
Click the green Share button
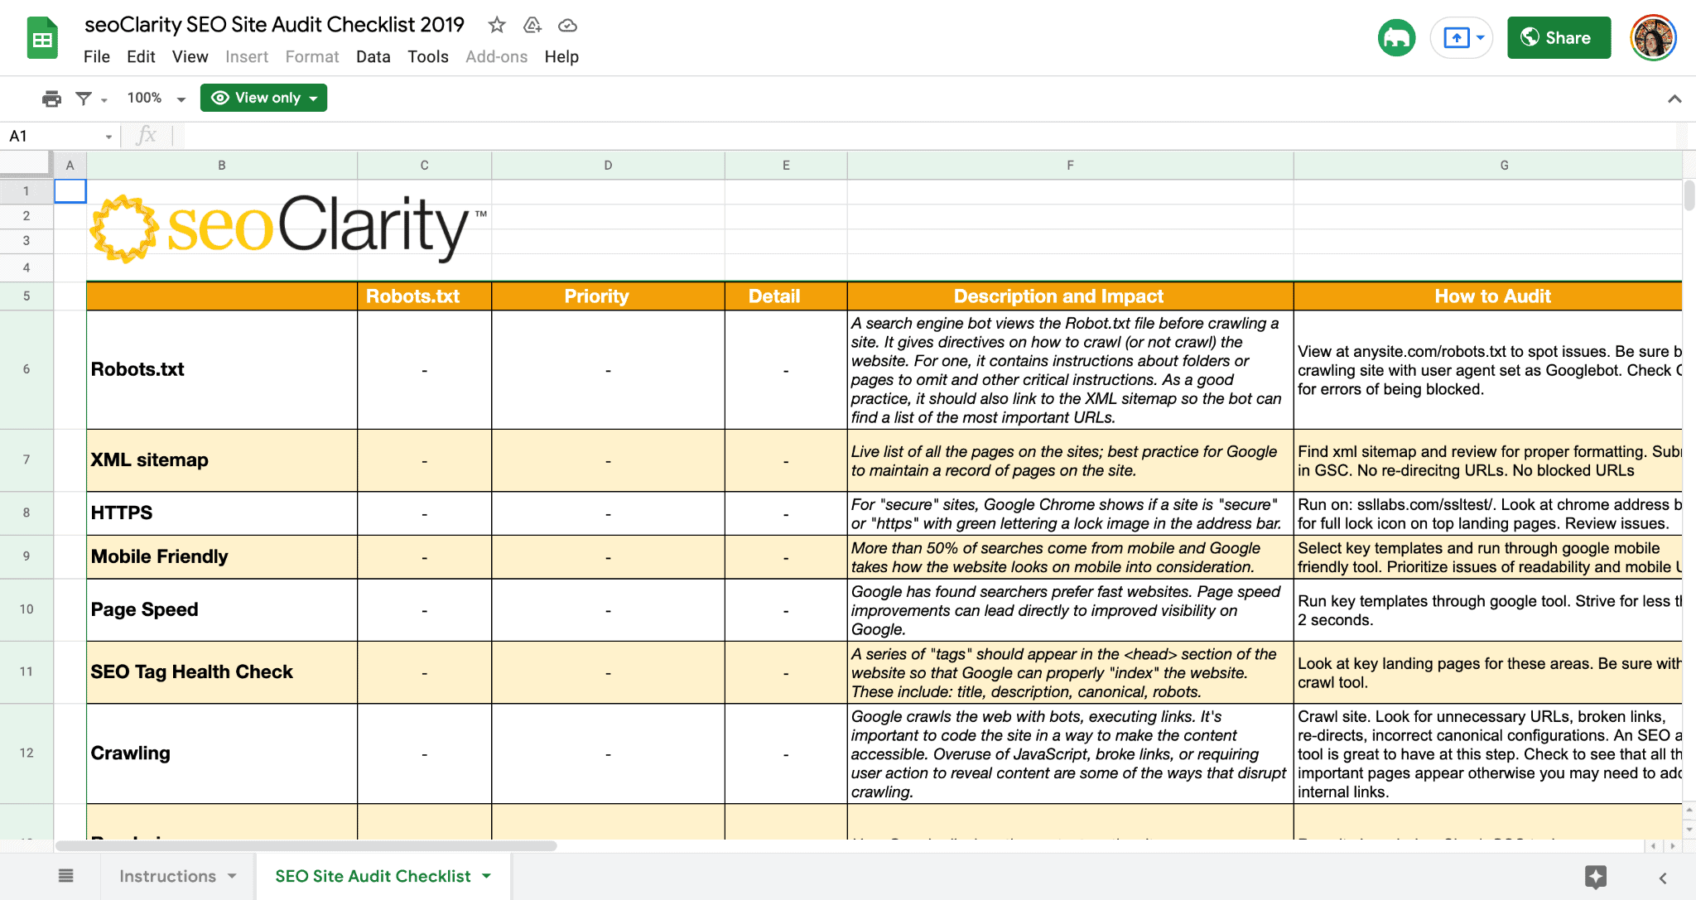(x=1559, y=38)
